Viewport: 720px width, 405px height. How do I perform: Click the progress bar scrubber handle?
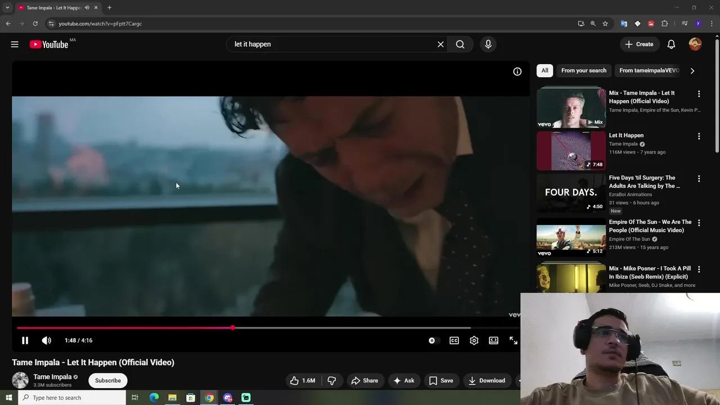click(x=232, y=327)
